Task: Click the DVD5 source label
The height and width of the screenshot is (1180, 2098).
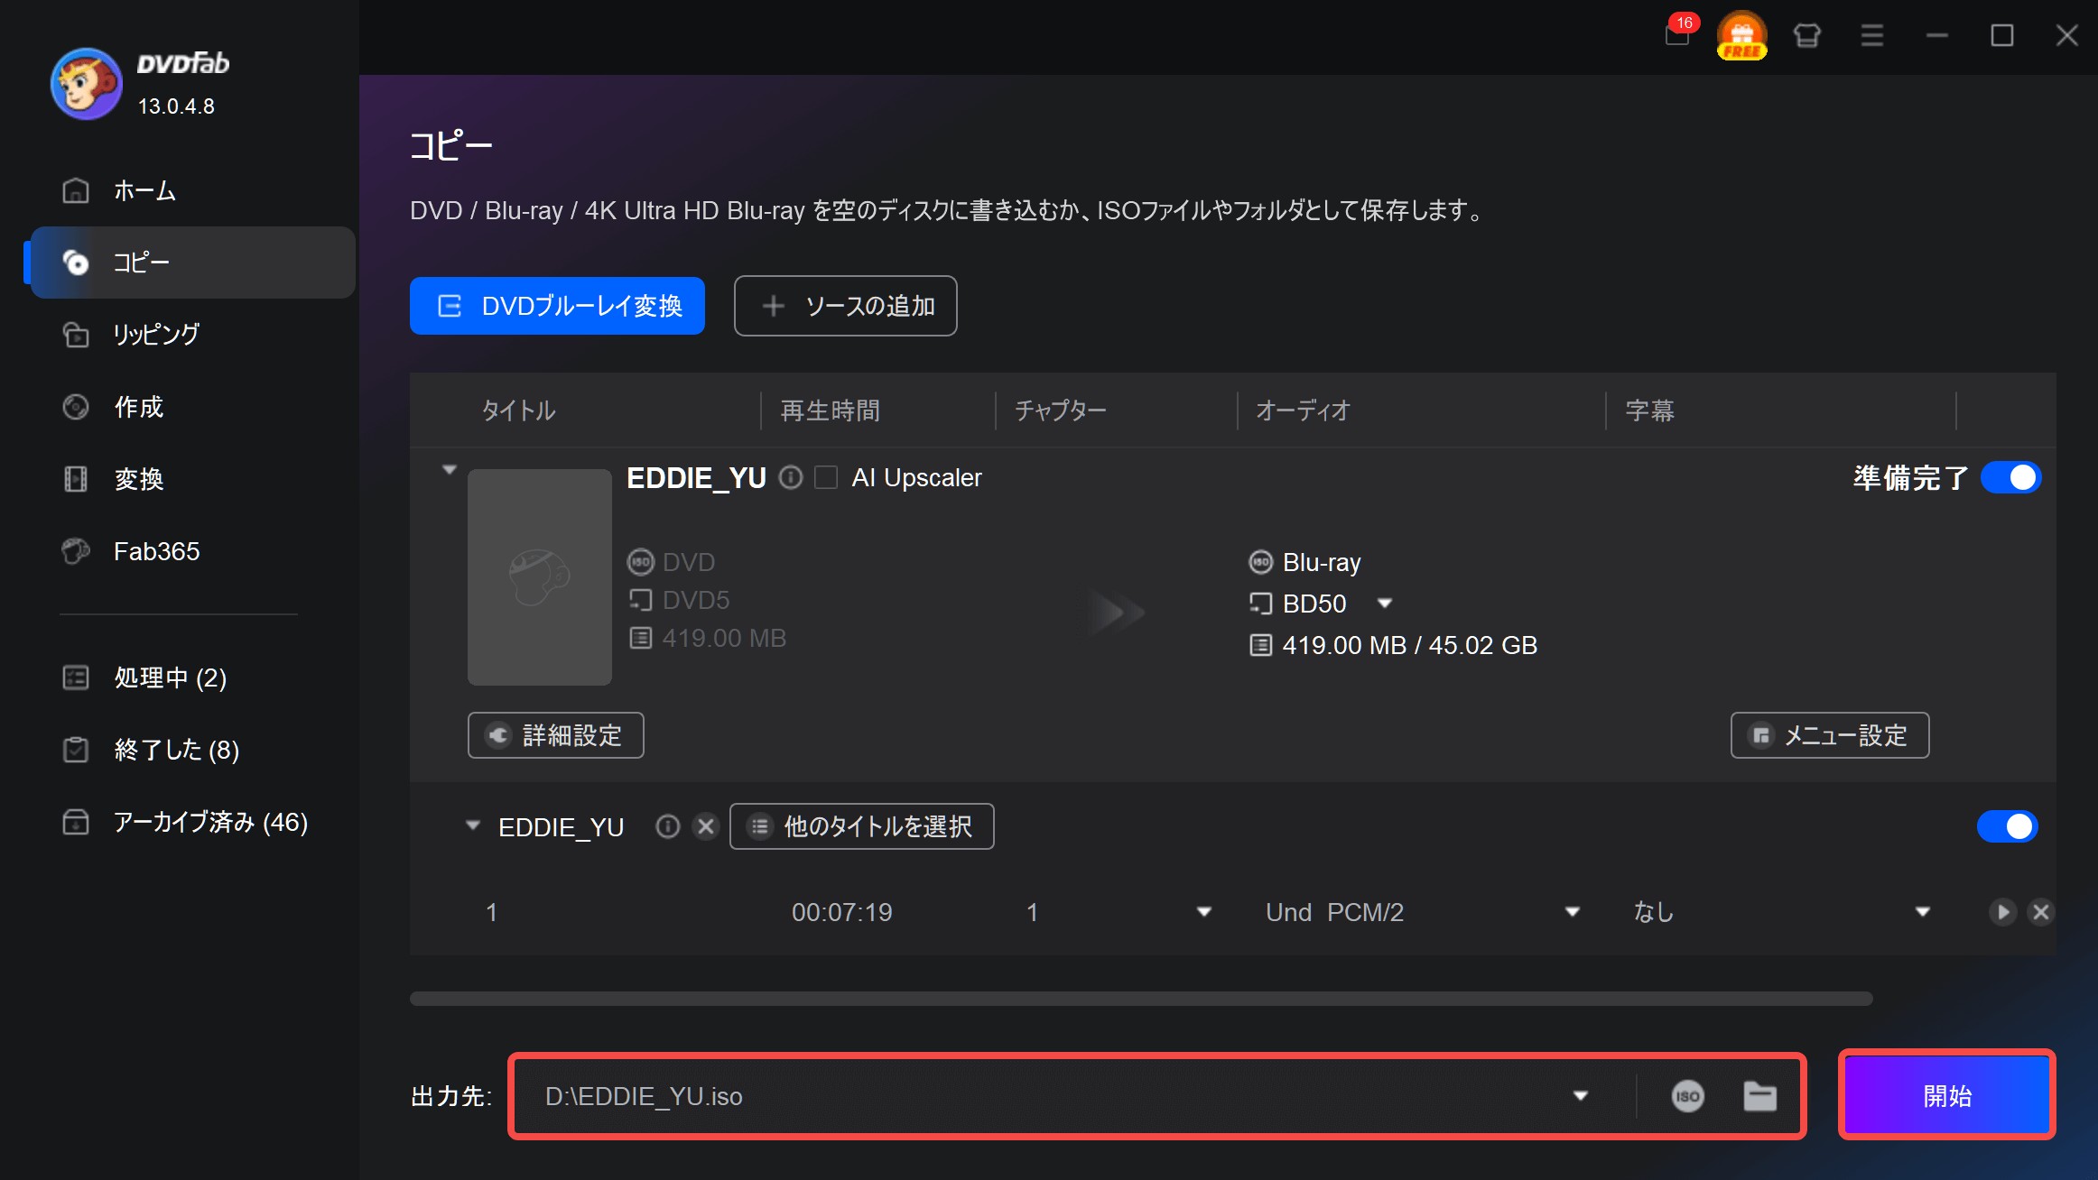Action: click(695, 600)
